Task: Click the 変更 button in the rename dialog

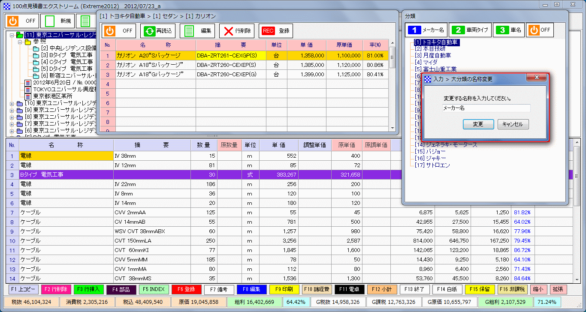Action: pyautogui.click(x=478, y=124)
